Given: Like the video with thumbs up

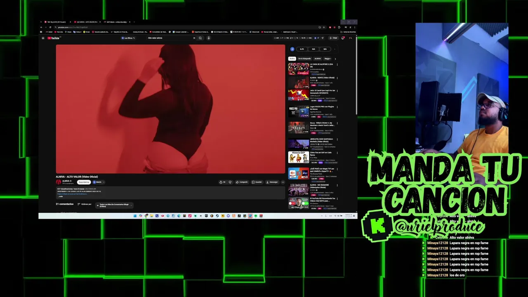Looking at the screenshot, I should pyautogui.click(x=222, y=182).
